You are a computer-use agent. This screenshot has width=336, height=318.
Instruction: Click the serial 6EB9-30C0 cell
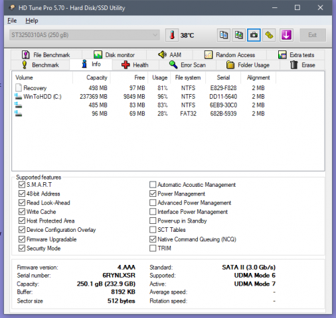pyautogui.click(x=223, y=105)
